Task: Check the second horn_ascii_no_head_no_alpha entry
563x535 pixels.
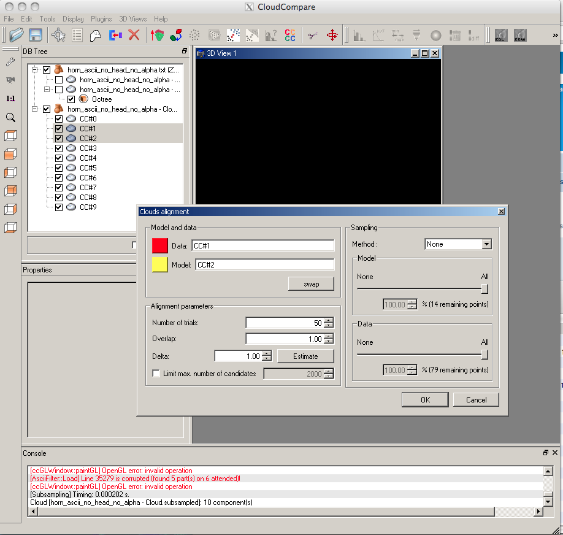Action: (x=59, y=79)
